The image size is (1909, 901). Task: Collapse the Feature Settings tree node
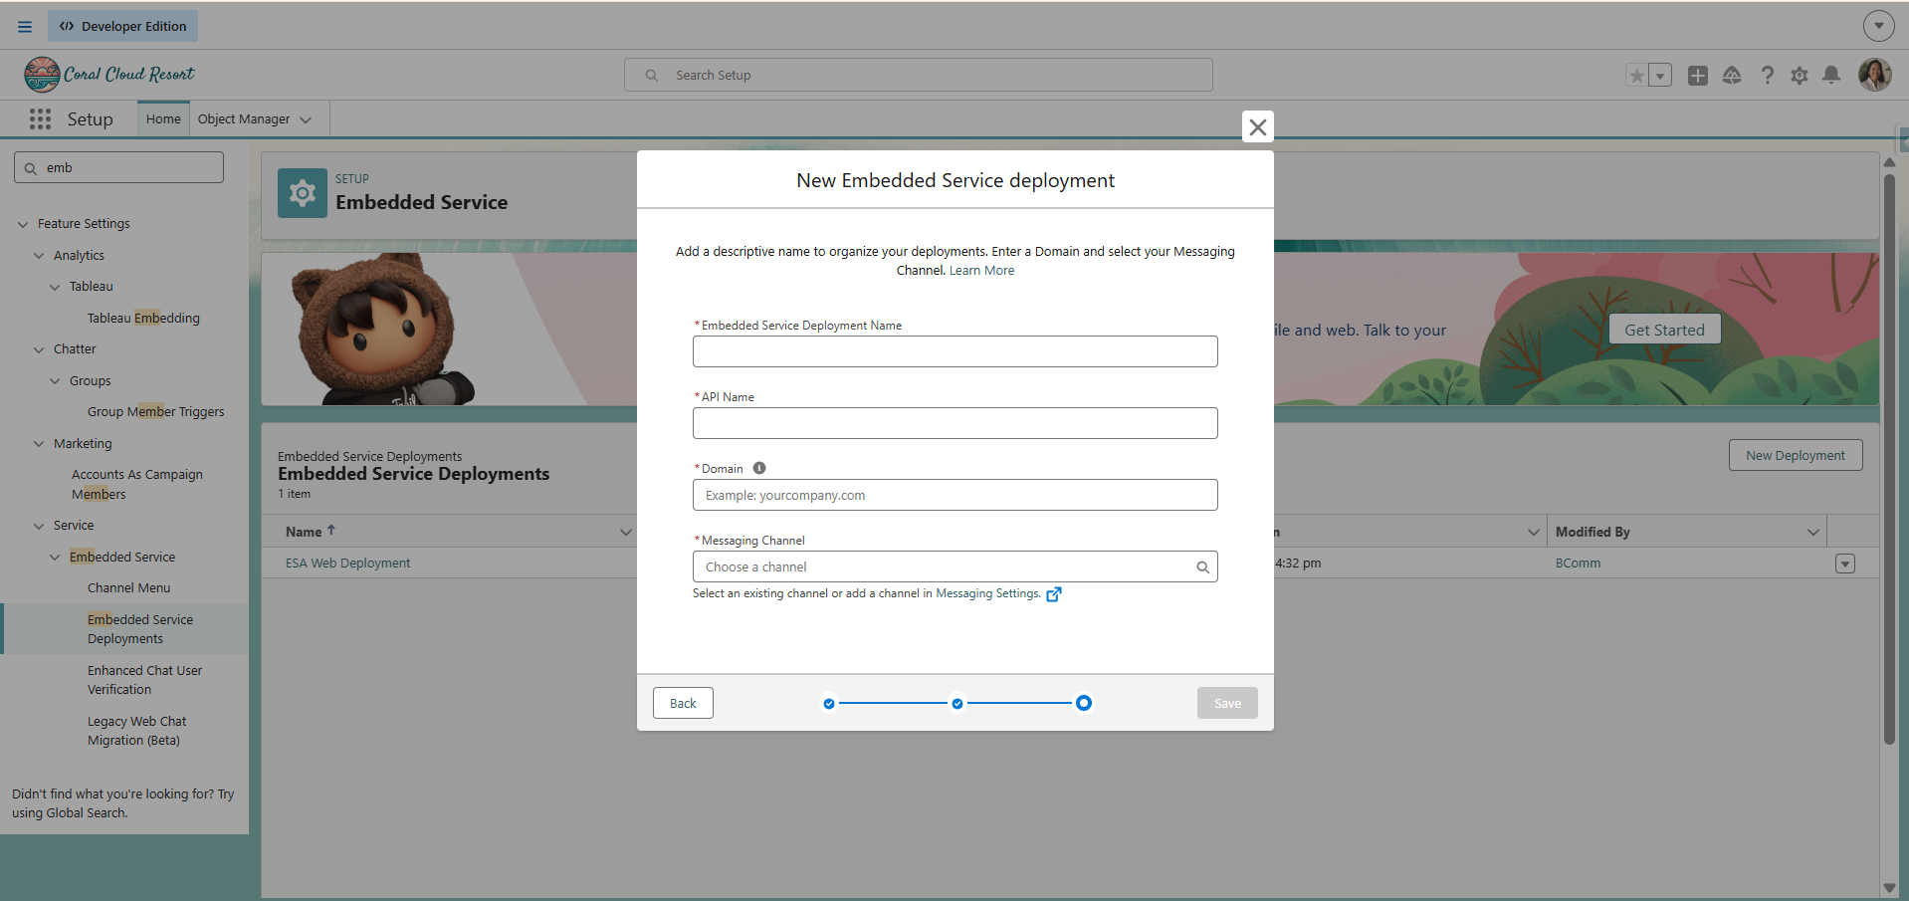(23, 224)
